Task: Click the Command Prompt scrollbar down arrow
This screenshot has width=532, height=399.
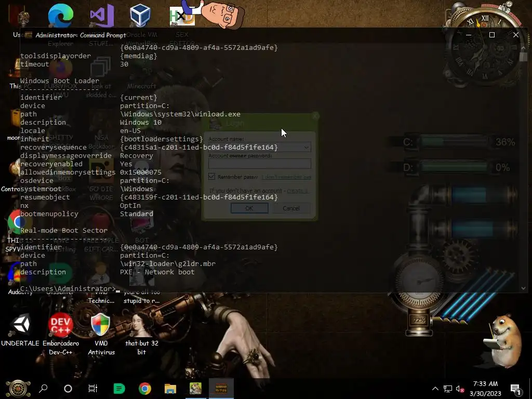Action: tap(523, 288)
